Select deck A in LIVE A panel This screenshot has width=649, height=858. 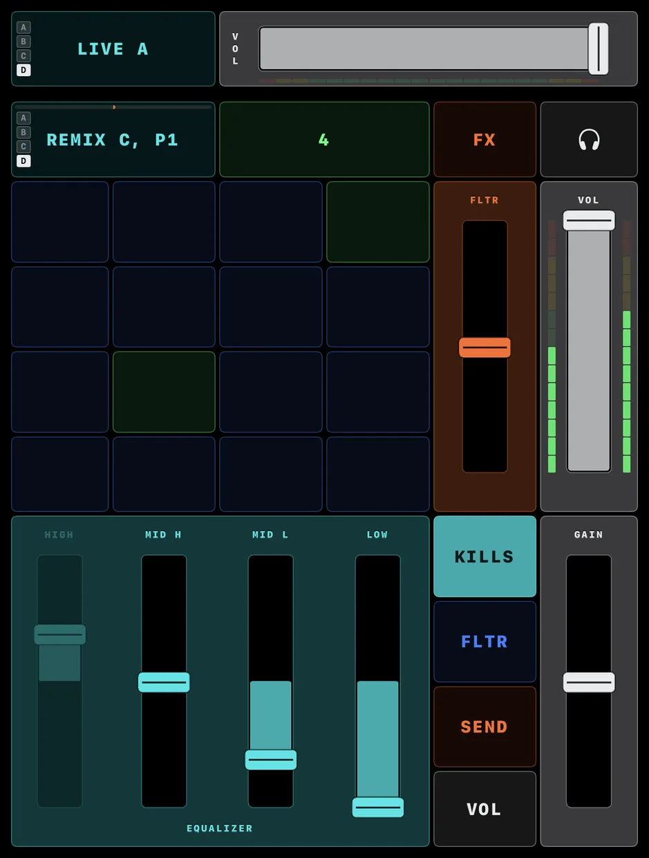click(23, 28)
